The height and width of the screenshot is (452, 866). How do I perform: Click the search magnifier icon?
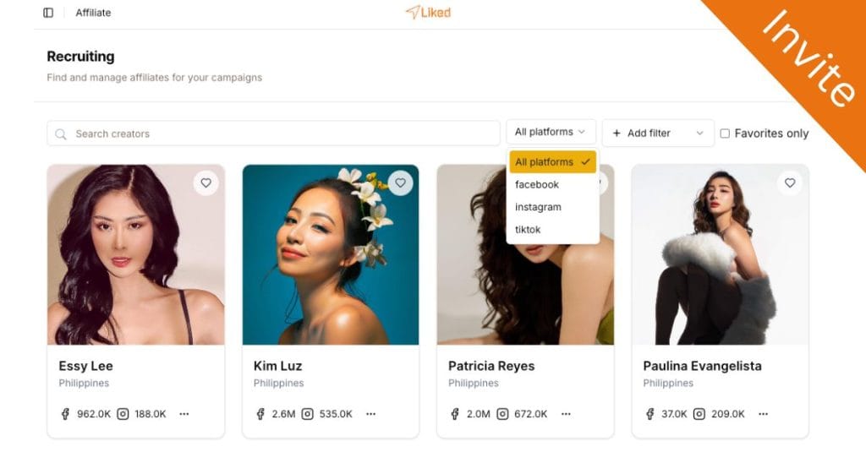(61, 133)
